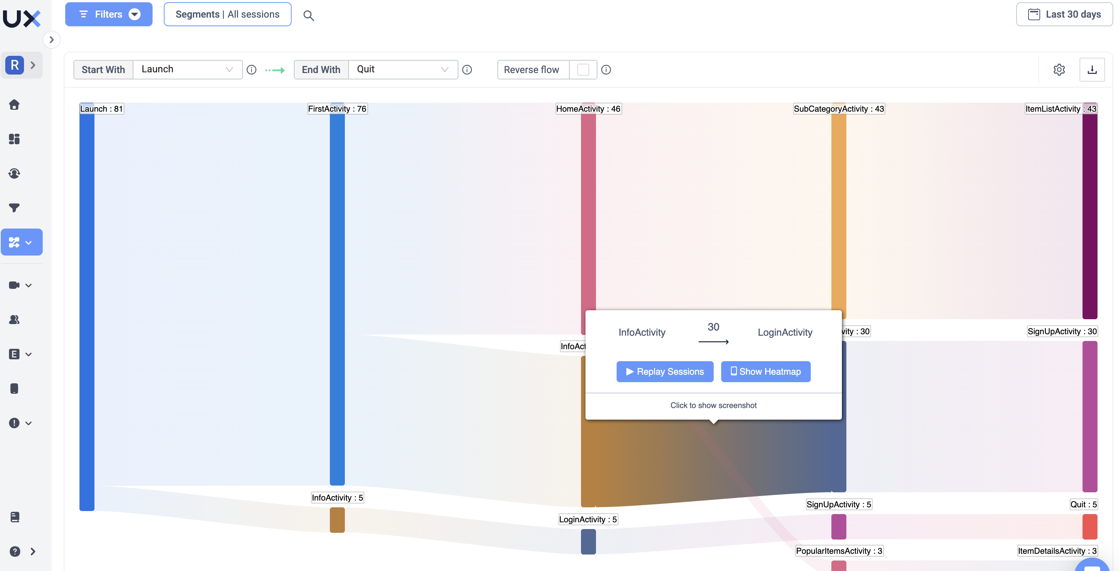1120x571 pixels.
Task: Click the funnel Filters icon in sidebar
Action: pos(14,208)
